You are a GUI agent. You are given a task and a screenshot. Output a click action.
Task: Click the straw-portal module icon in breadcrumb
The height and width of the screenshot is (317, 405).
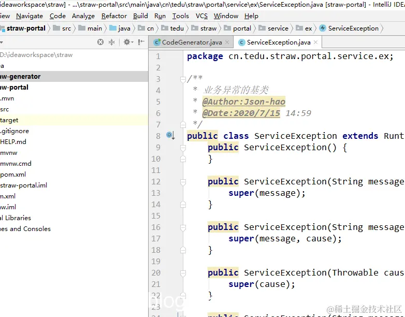click(x=3, y=28)
